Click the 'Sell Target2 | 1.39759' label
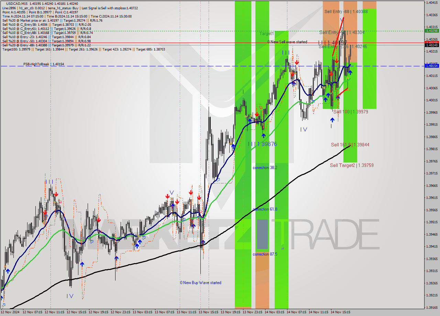Image resolution: width=440 pixels, height=316 pixels. coord(352,165)
